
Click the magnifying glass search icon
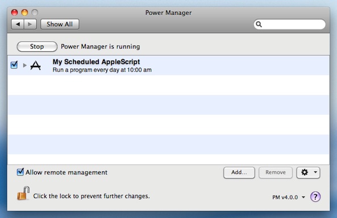pos(259,24)
